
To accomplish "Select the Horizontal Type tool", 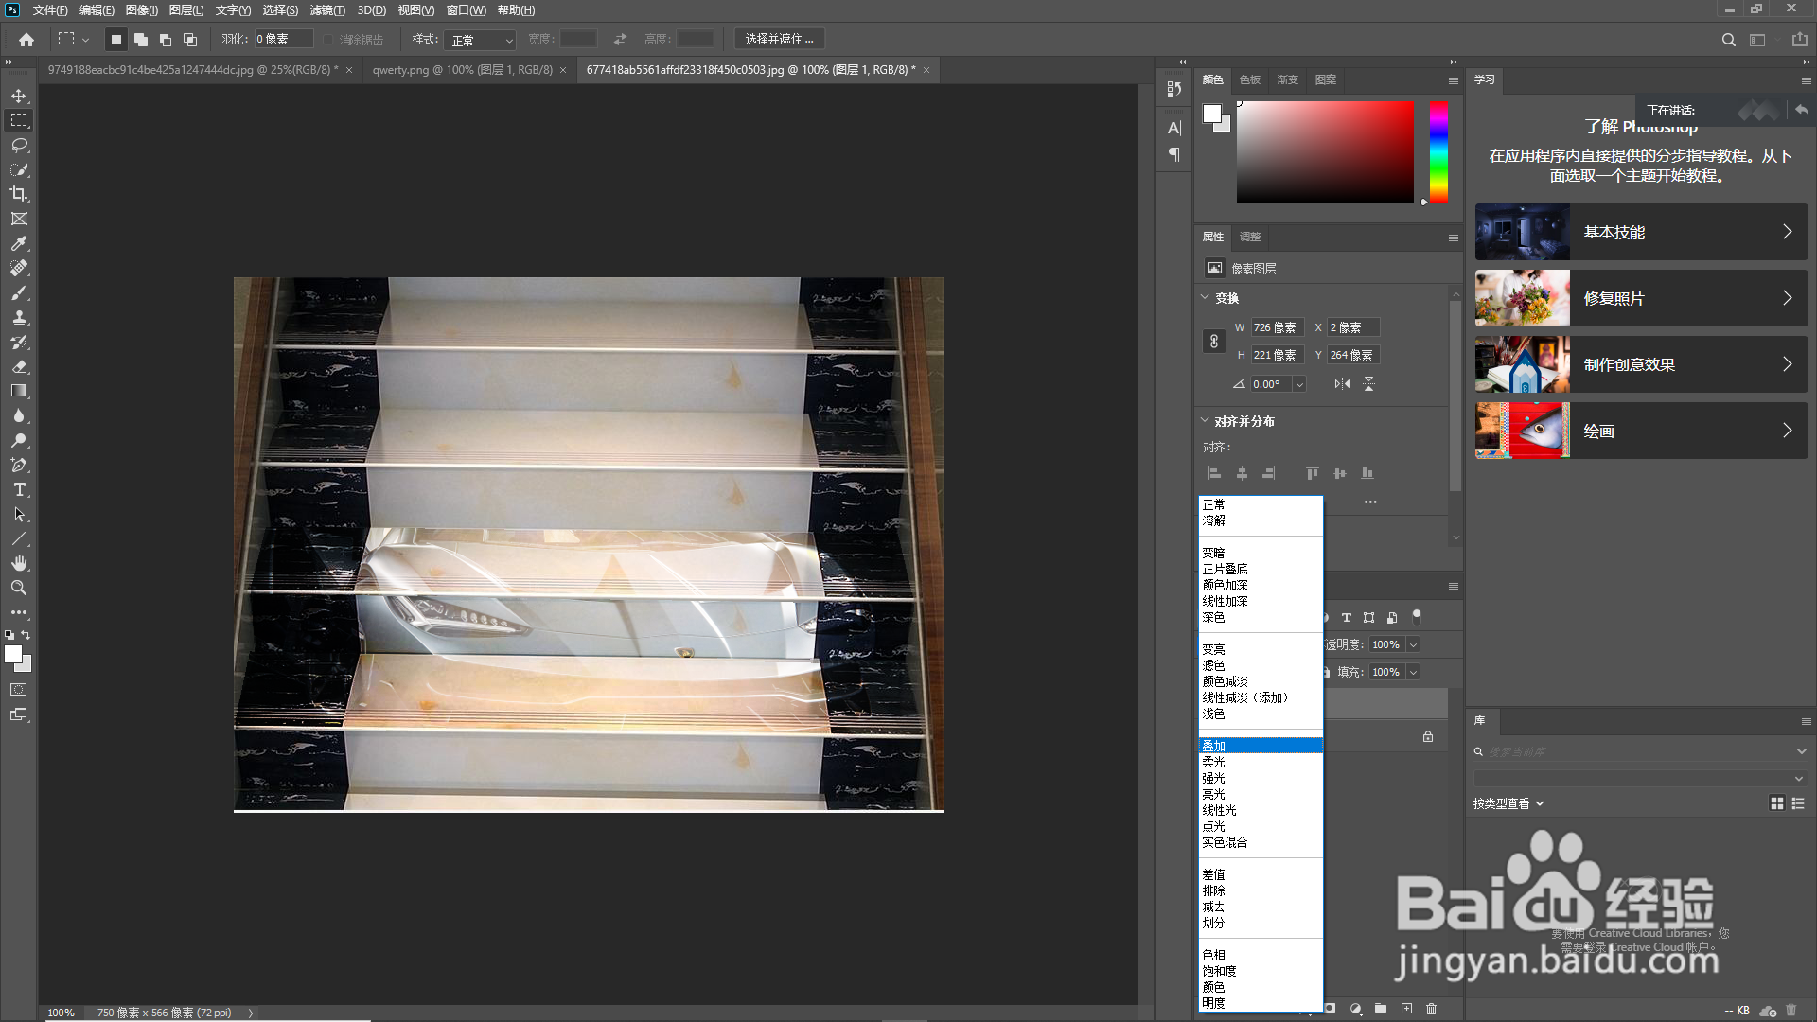I will tap(19, 489).
